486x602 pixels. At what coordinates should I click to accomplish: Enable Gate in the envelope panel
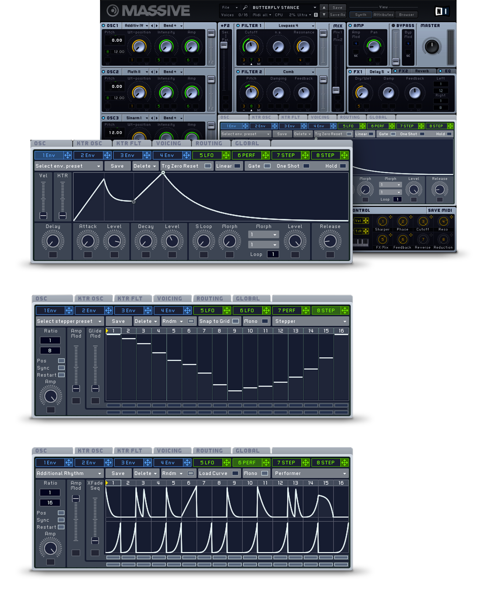coord(267,166)
